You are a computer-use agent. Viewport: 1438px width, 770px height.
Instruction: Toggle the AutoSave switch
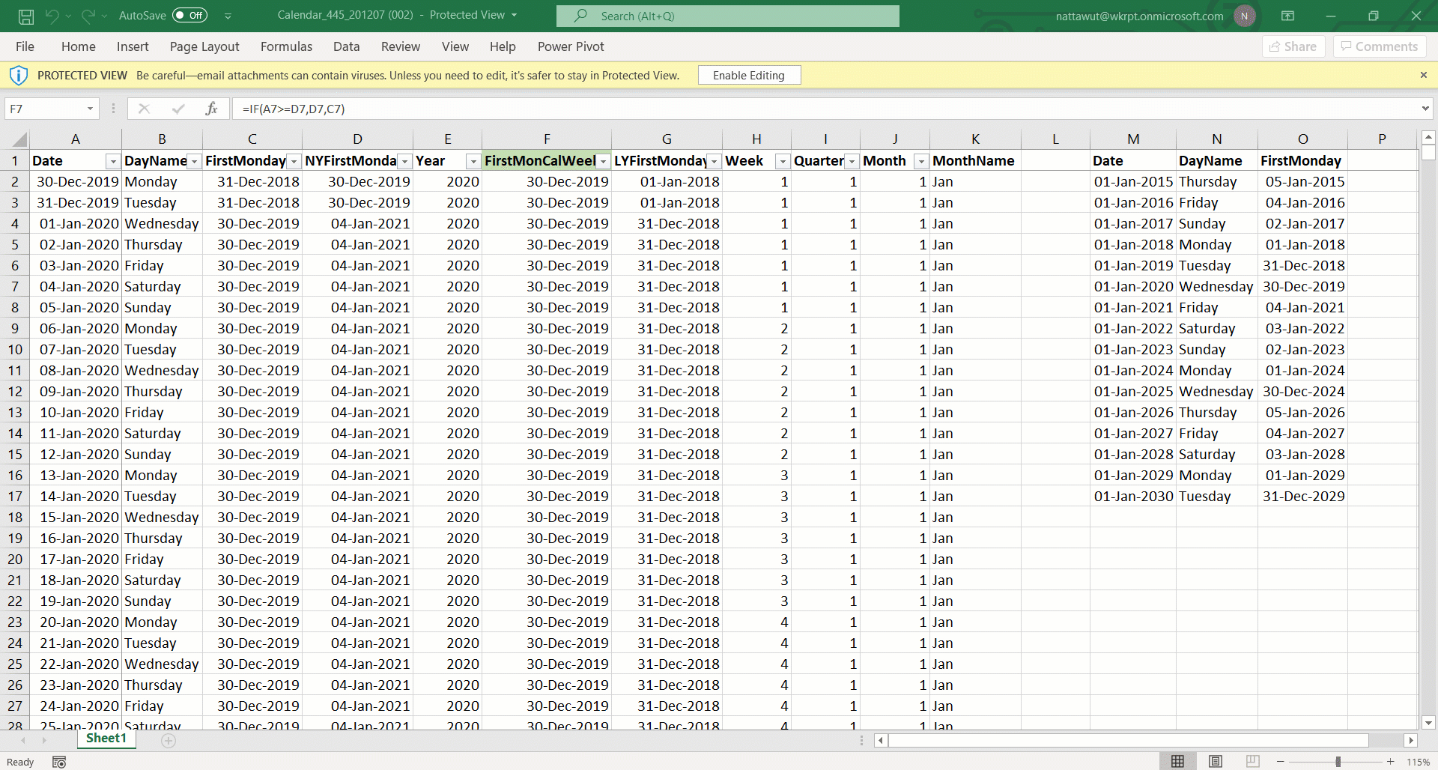point(189,15)
